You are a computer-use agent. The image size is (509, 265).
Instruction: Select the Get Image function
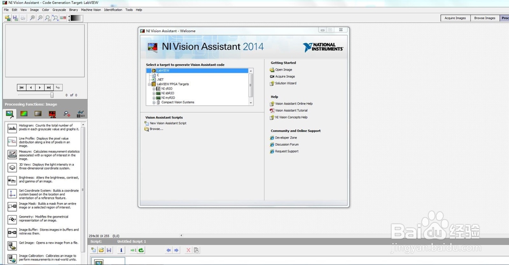coord(43,245)
